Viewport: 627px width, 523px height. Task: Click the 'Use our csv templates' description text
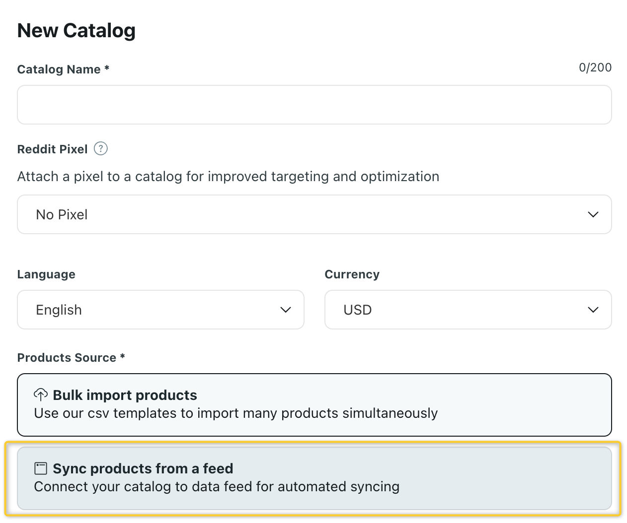coord(235,413)
